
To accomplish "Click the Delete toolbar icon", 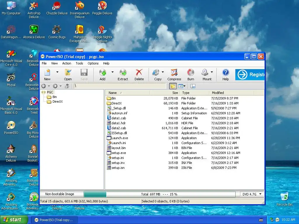I will [139, 75].
